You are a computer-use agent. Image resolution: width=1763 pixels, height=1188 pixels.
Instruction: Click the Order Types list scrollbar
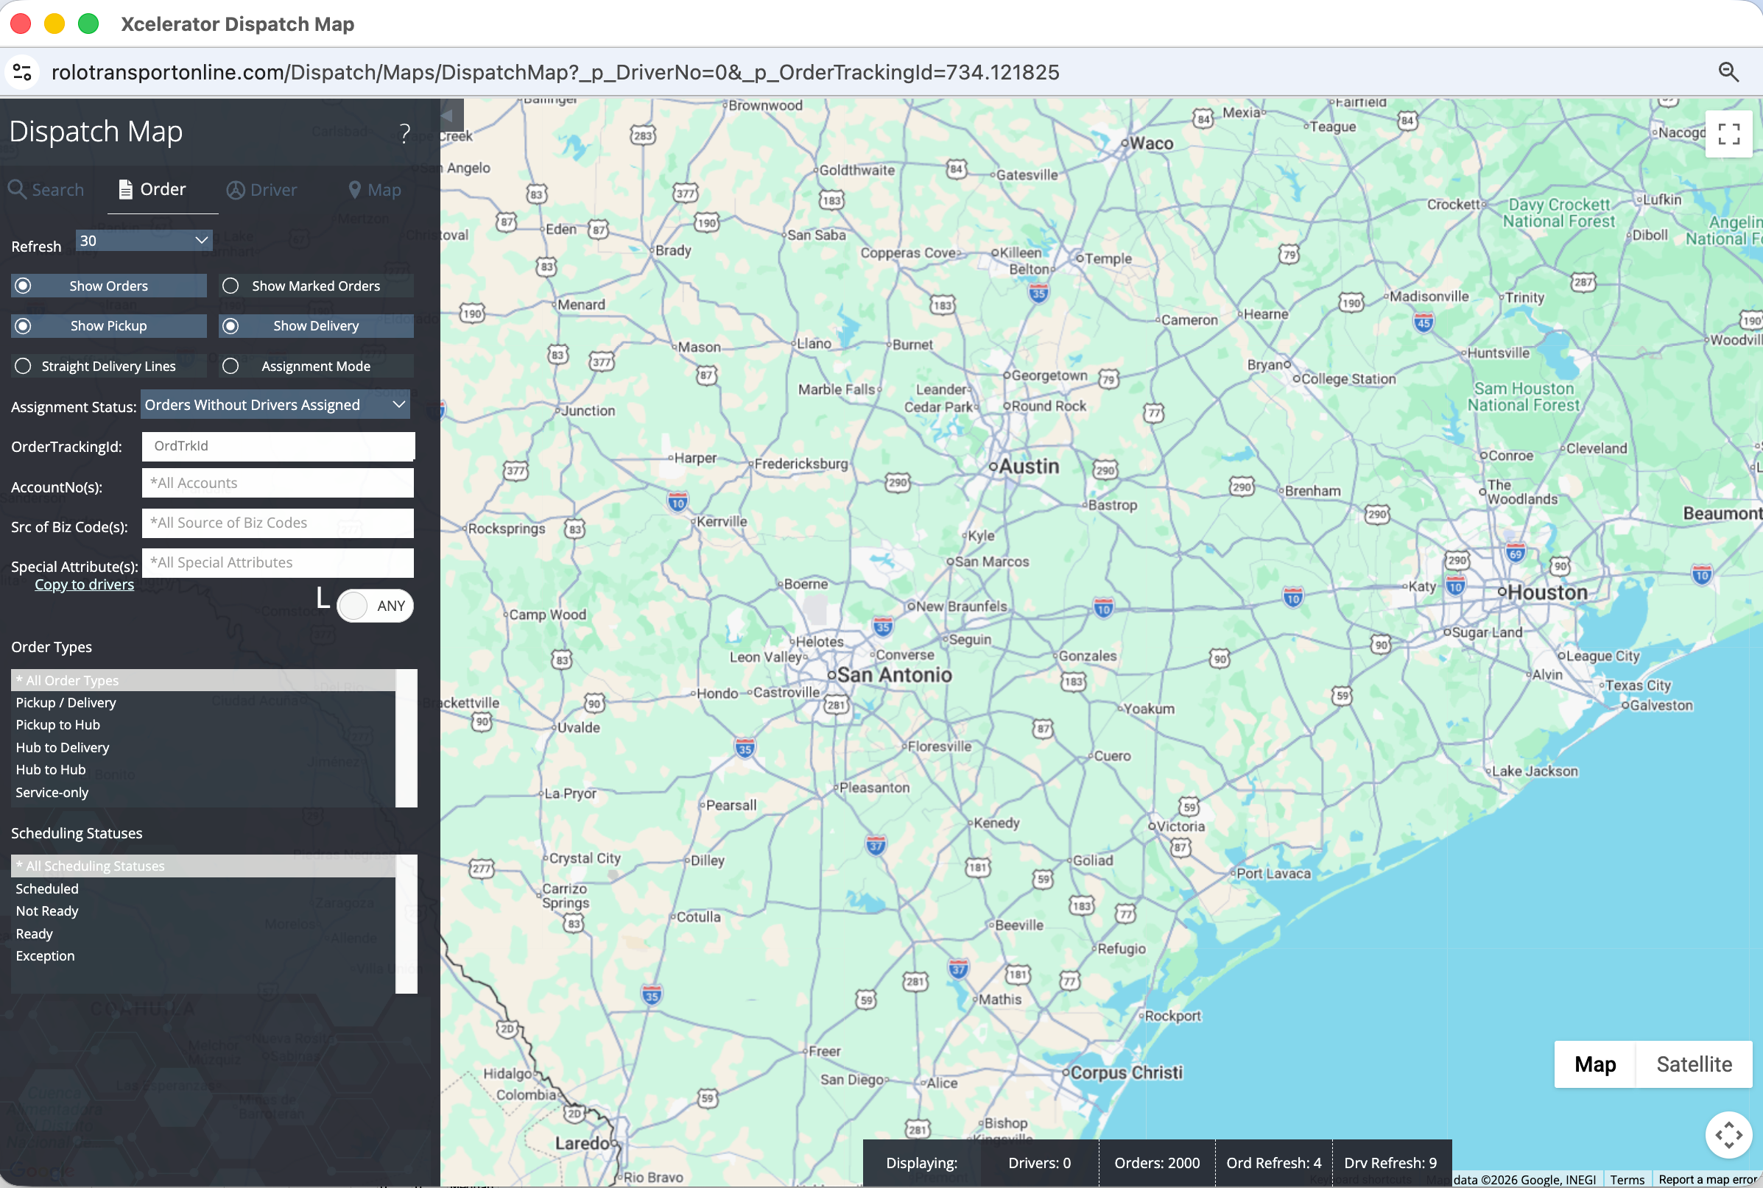pyautogui.click(x=407, y=738)
